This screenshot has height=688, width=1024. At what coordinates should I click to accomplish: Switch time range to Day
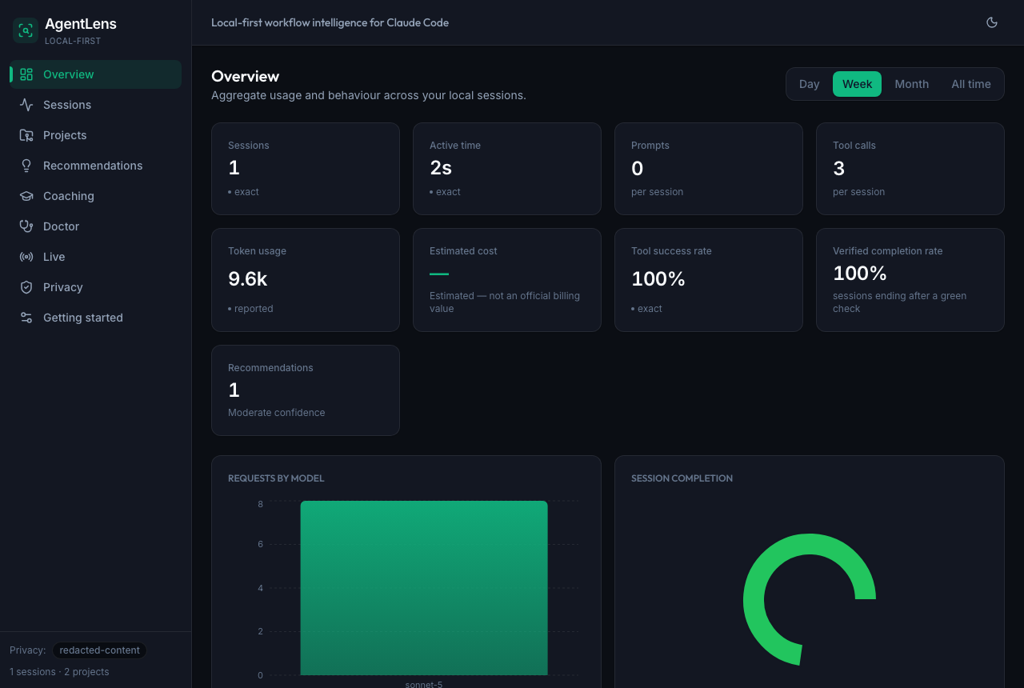(810, 84)
